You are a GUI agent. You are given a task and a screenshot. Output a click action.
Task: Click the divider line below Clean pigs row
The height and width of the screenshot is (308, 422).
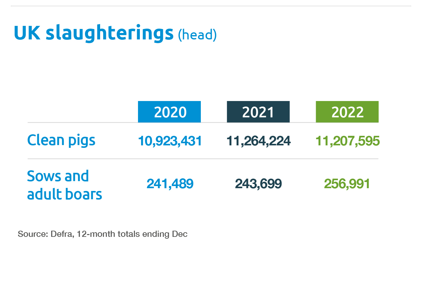coord(203,159)
